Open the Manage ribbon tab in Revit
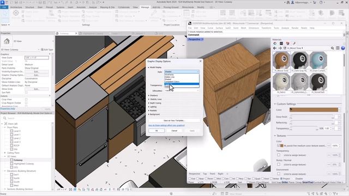The image size is (349, 196). pyautogui.click(x=145, y=7)
